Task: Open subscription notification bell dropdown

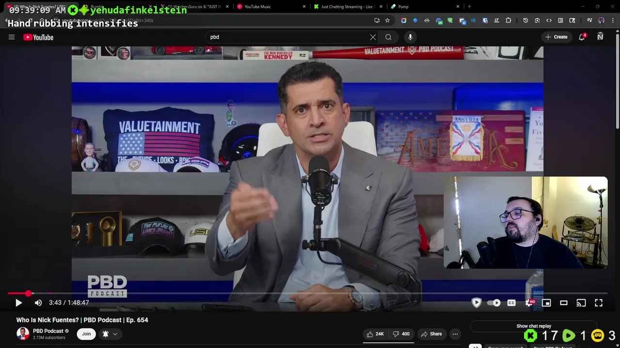Action: tap(110, 333)
